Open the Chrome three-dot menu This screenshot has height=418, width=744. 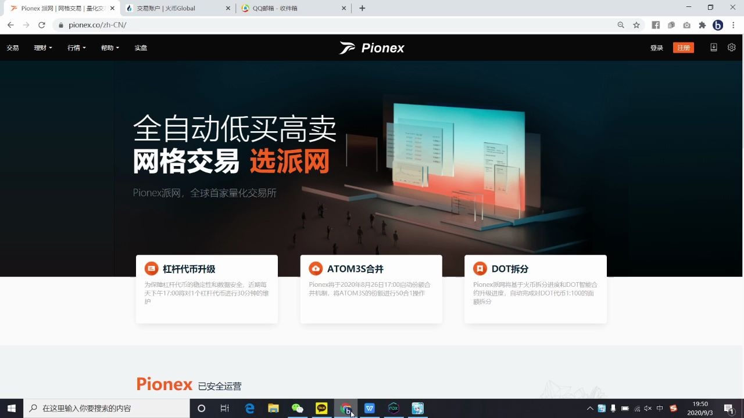tap(734, 25)
